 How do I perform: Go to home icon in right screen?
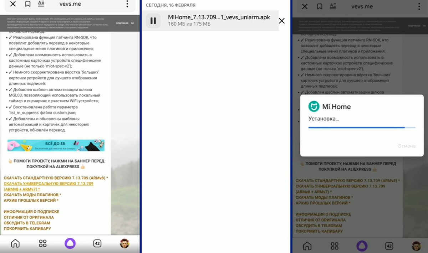coord(307,246)
